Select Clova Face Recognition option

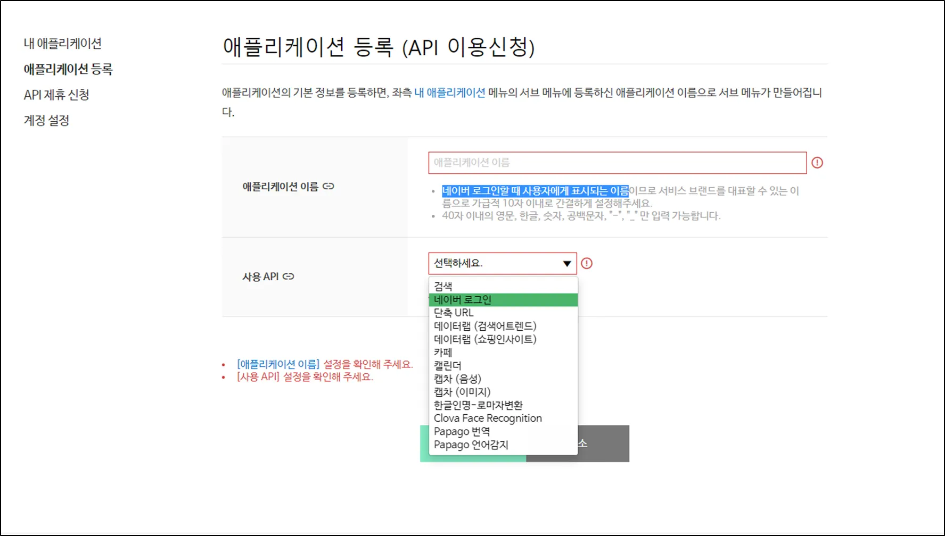click(503, 418)
